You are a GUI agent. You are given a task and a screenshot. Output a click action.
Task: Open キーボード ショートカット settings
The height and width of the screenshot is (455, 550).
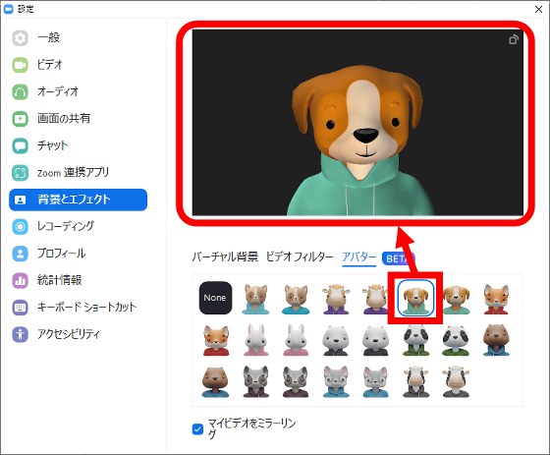click(x=78, y=307)
